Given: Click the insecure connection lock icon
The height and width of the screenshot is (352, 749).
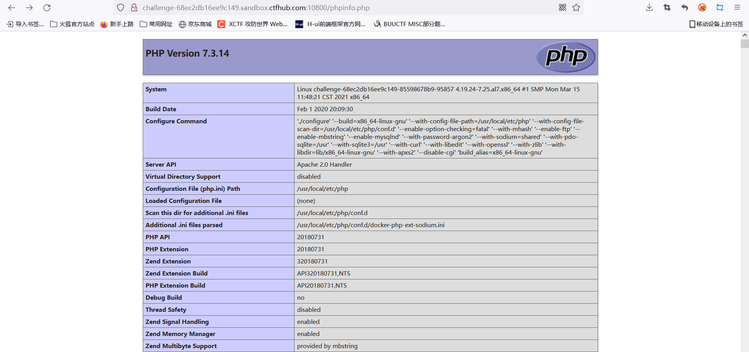Looking at the screenshot, I should (x=135, y=7).
